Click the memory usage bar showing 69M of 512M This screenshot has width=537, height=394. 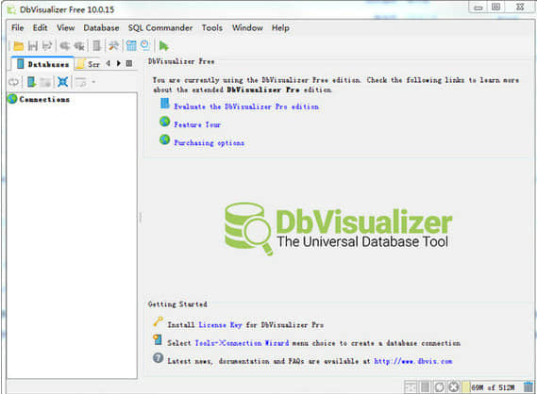492,387
